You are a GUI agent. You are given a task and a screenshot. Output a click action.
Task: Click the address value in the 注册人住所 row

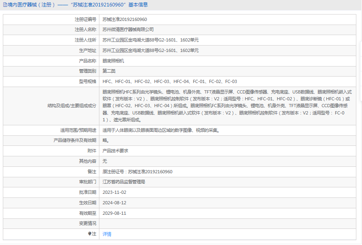(x=151, y=40)
